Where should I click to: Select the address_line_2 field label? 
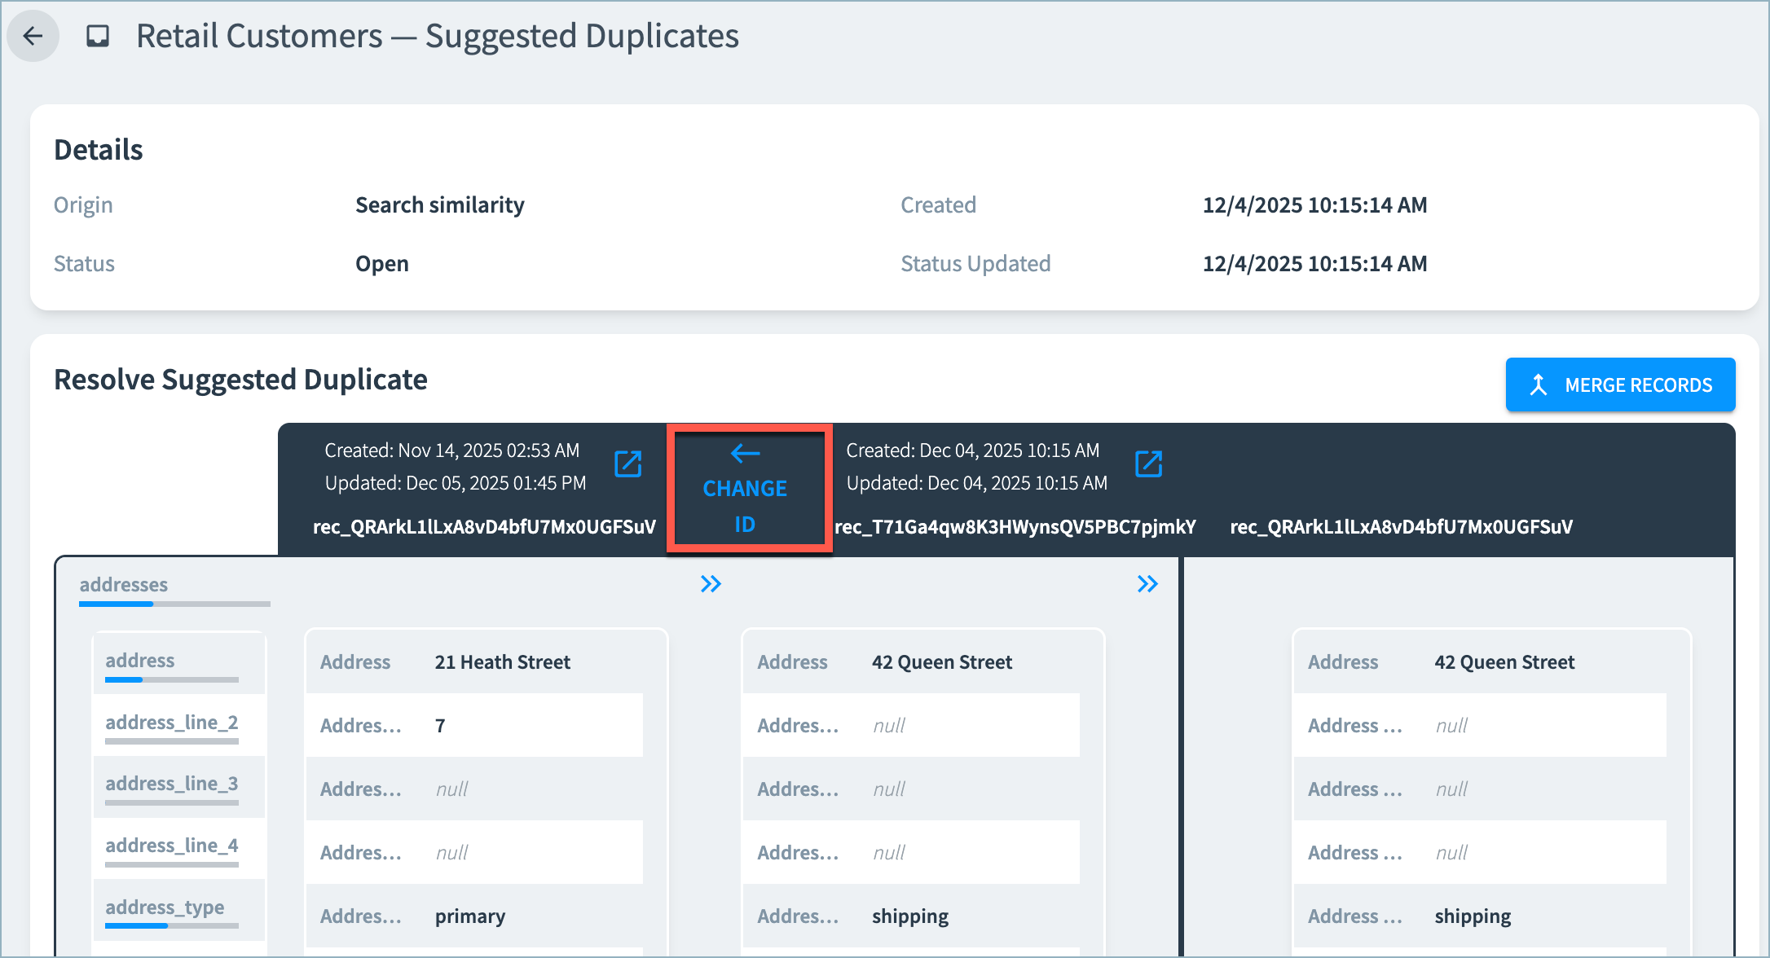[171, 723]
